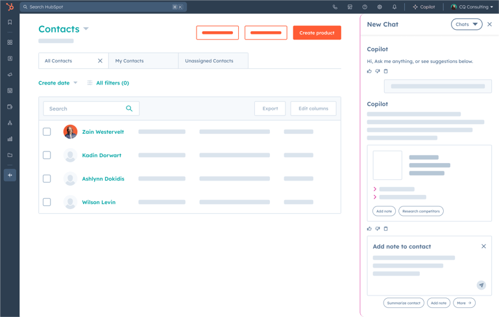499x317 pixels.
Task: Select the checkbox for Ashlynn Dokidis
Action: pos(47,179)
